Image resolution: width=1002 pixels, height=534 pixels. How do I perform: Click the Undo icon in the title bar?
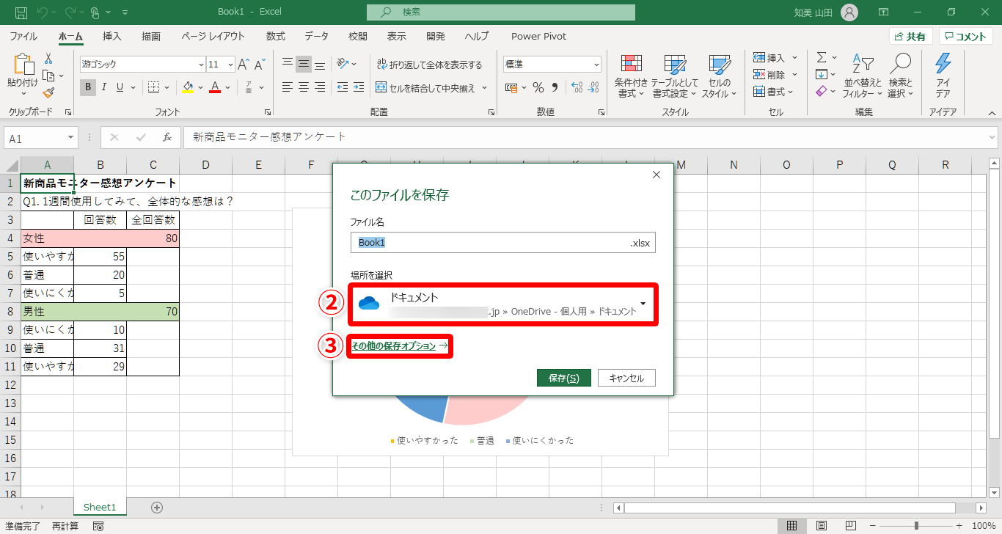click(x=43, y=12)
